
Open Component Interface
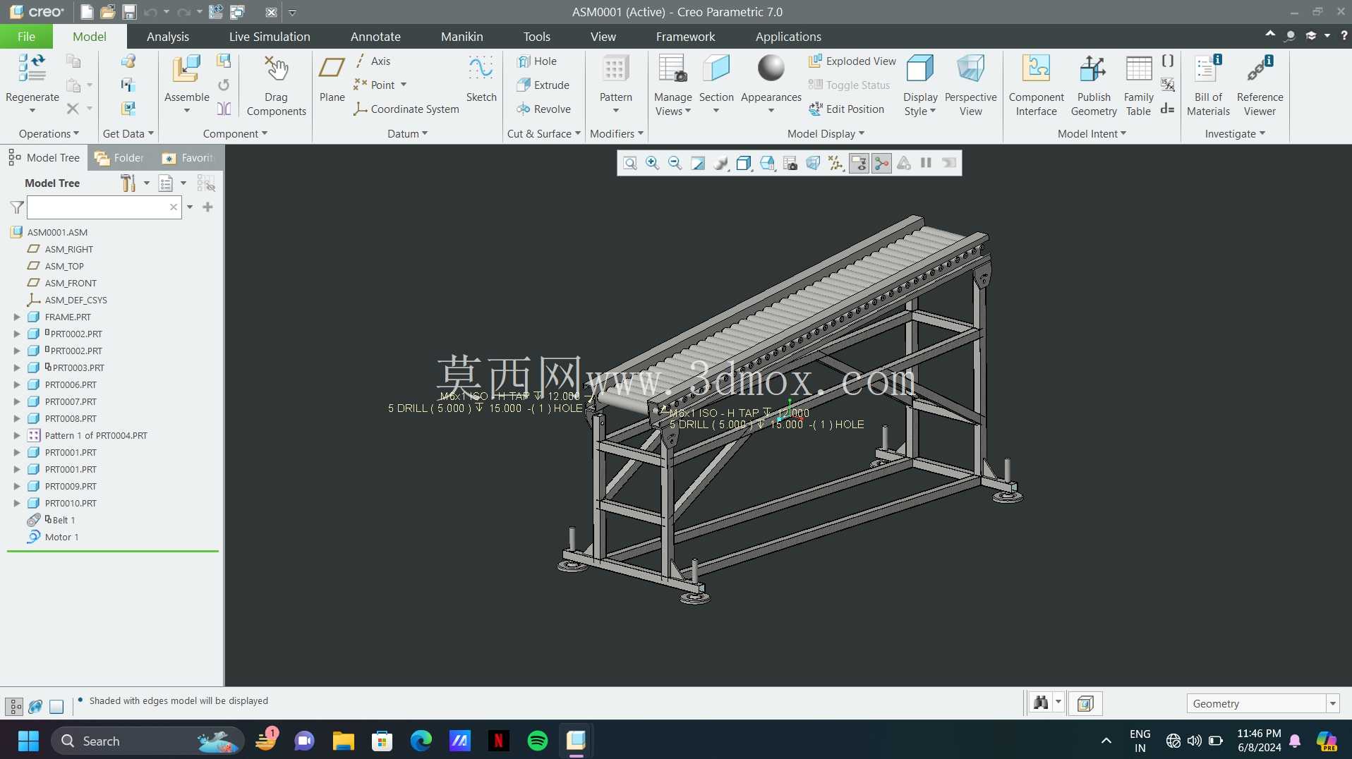click(x=1036, y=85)
